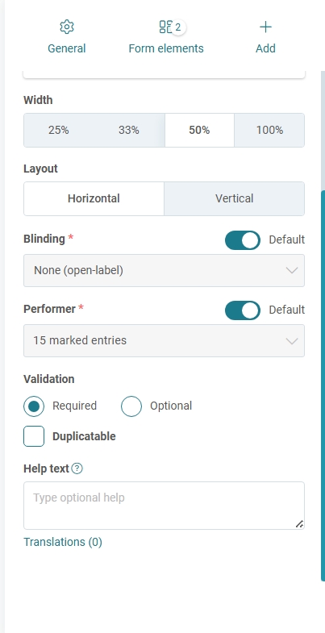Click the resize handle on Help text box
325x633 pixels.
[x=299, y=524]
